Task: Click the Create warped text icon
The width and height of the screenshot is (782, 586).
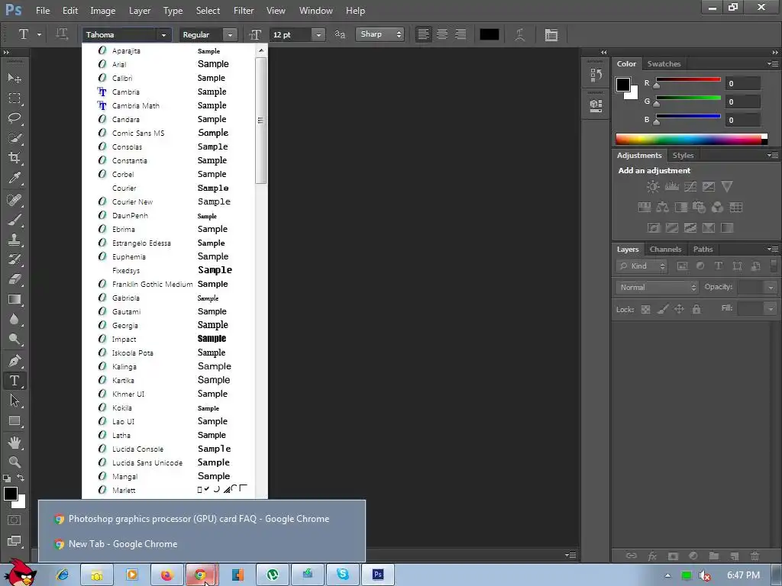Action: click(x=519, y=34)
